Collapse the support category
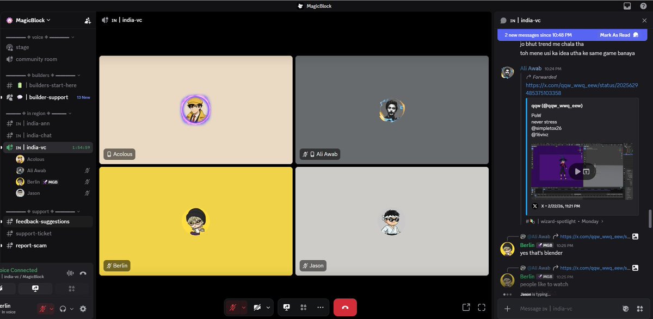 pos(44,211)
